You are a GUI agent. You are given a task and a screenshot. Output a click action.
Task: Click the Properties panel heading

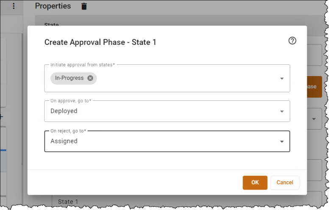coord(53,6)
